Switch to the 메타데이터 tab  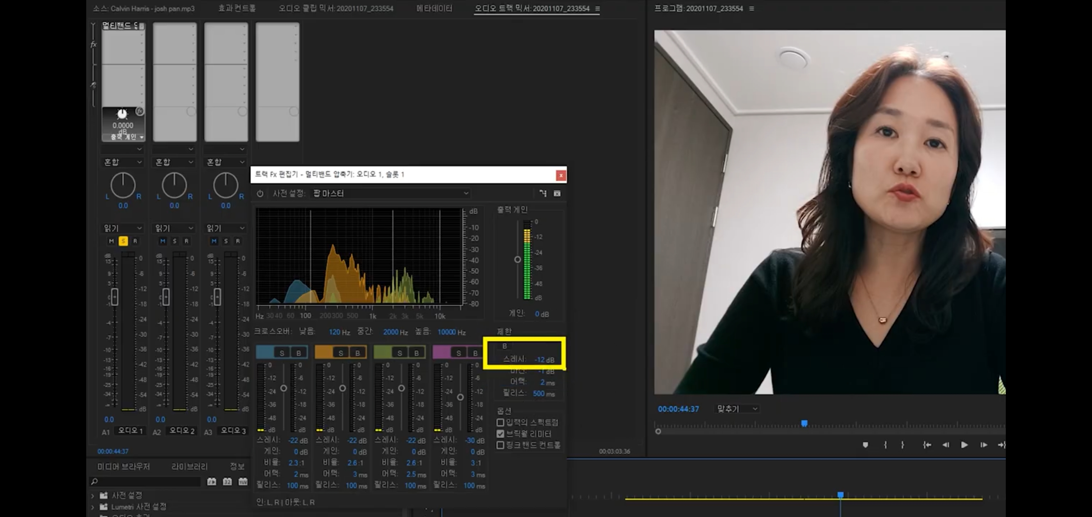(x=434, y=9)
